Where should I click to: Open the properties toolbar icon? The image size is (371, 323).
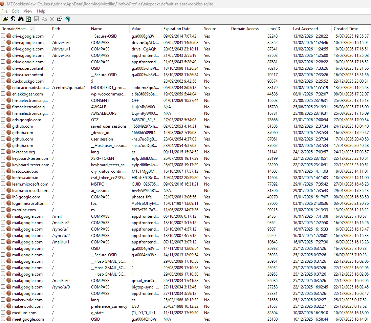pos(60,19)
